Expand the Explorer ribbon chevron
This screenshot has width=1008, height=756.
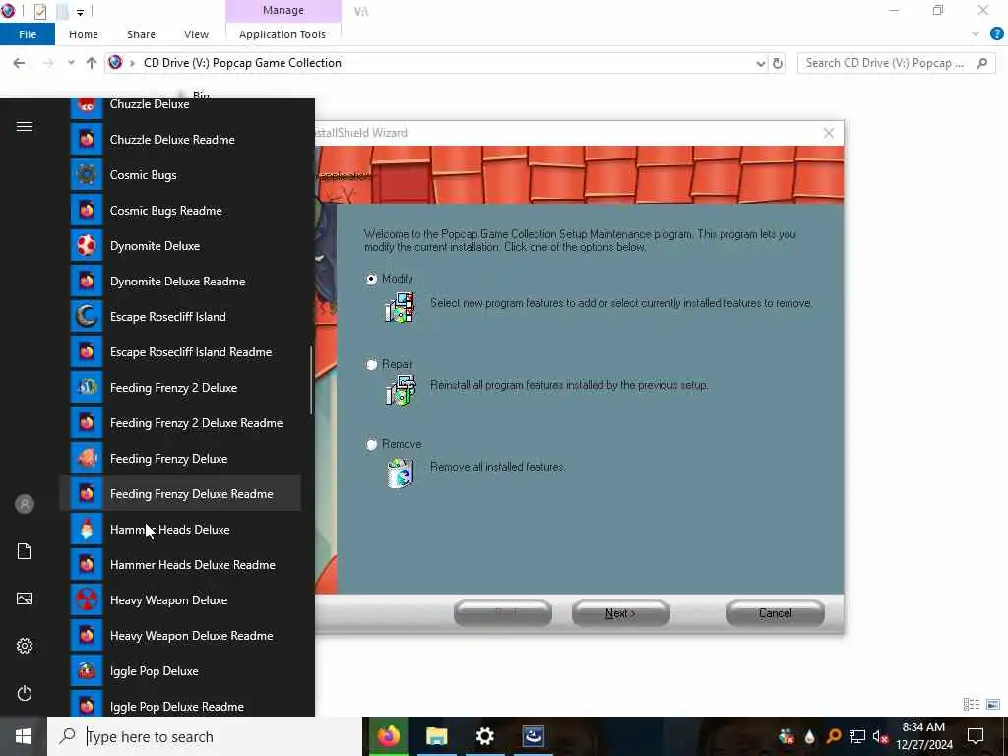(976, 34)
